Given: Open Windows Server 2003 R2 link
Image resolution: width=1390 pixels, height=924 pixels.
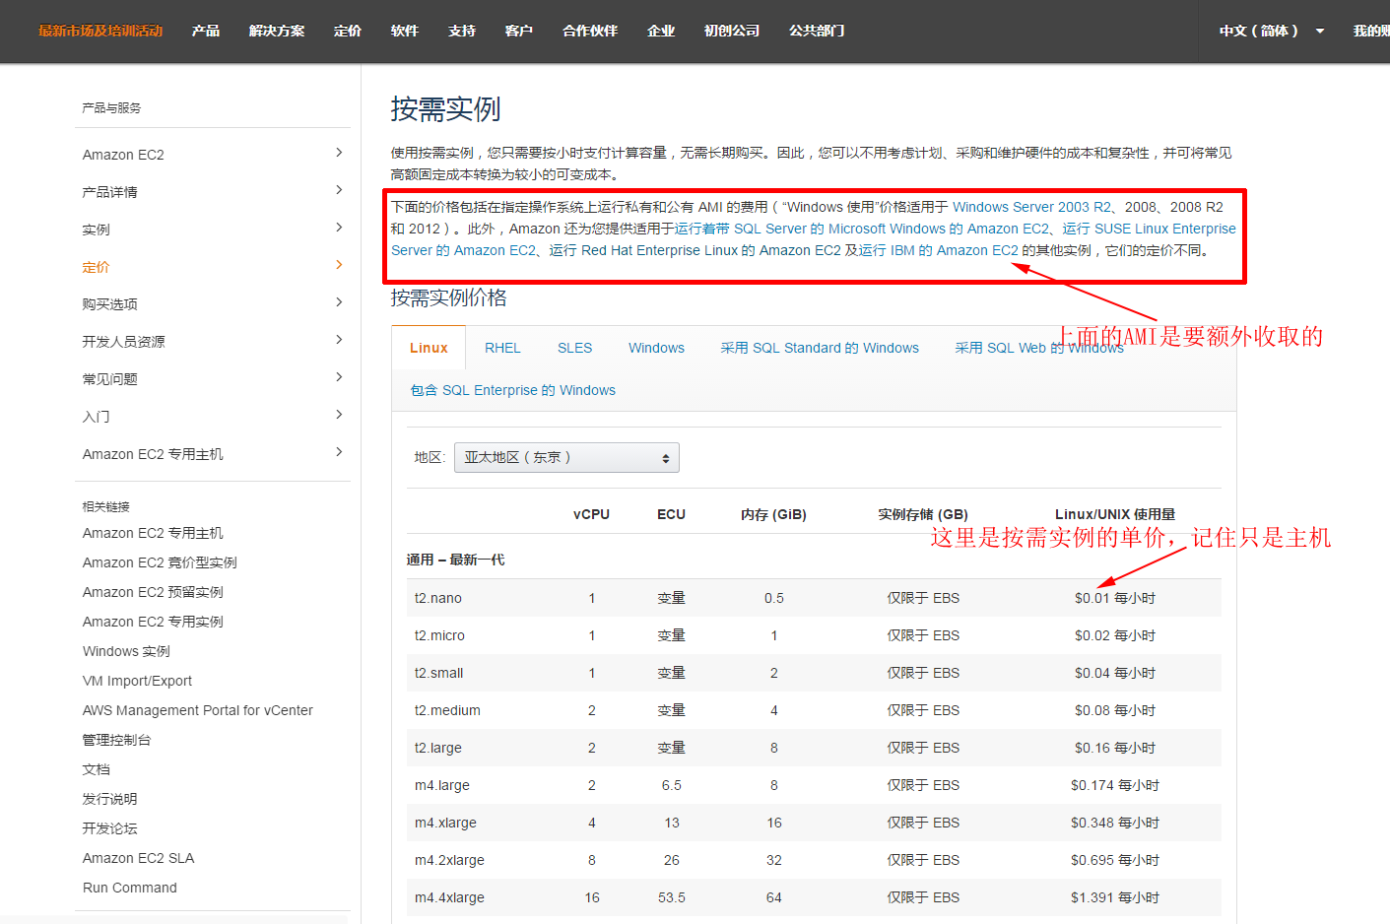Looking at the screenshot, I should tap(1031, 207).
